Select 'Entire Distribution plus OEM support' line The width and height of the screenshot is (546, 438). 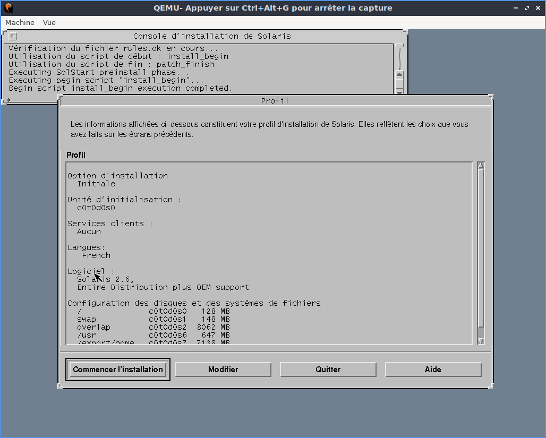(163, 288)
